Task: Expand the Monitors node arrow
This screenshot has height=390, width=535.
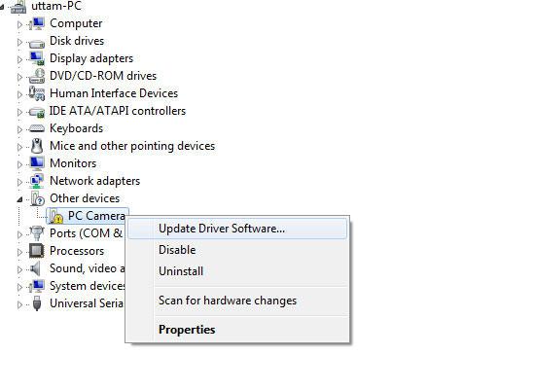Action: 19,164
